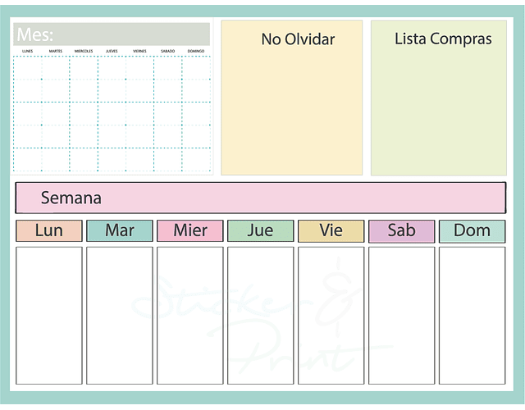Viewport: 525px width, 410px height.
Task: Click the LUNES column header in the mini calendar
Action: pyautogui.click(x=28, y=51)
